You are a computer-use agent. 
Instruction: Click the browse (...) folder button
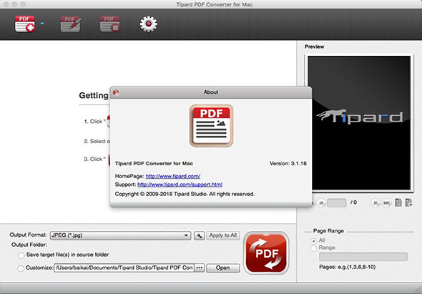tap(199, 268)
